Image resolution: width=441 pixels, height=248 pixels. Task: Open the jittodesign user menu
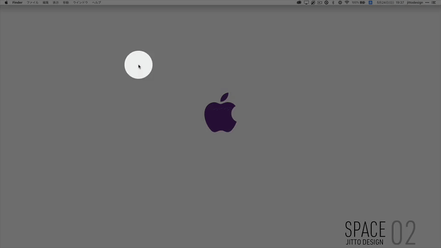click(415, 3)
